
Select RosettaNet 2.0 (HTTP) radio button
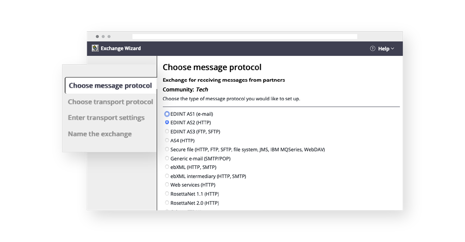click(167, 203)
